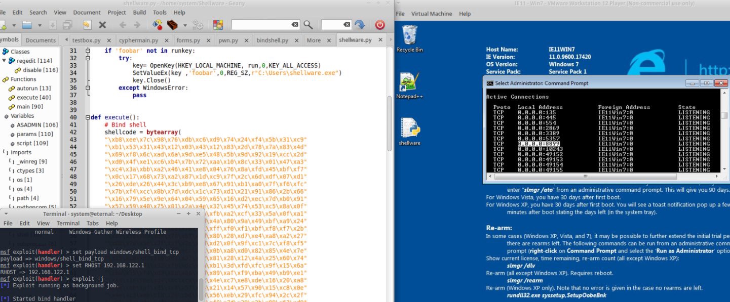The height and width of the screenshot is (302, 730).
Task: Open the Build dropdown arrow
Action: [x=185, y=25]
